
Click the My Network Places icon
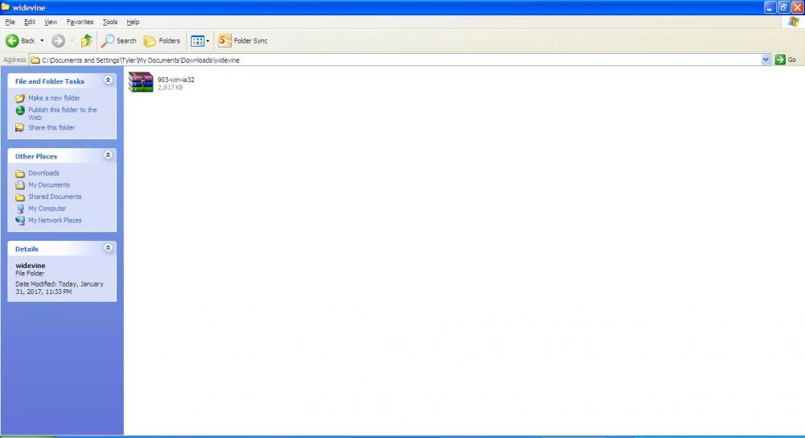(x=20, y=221)
